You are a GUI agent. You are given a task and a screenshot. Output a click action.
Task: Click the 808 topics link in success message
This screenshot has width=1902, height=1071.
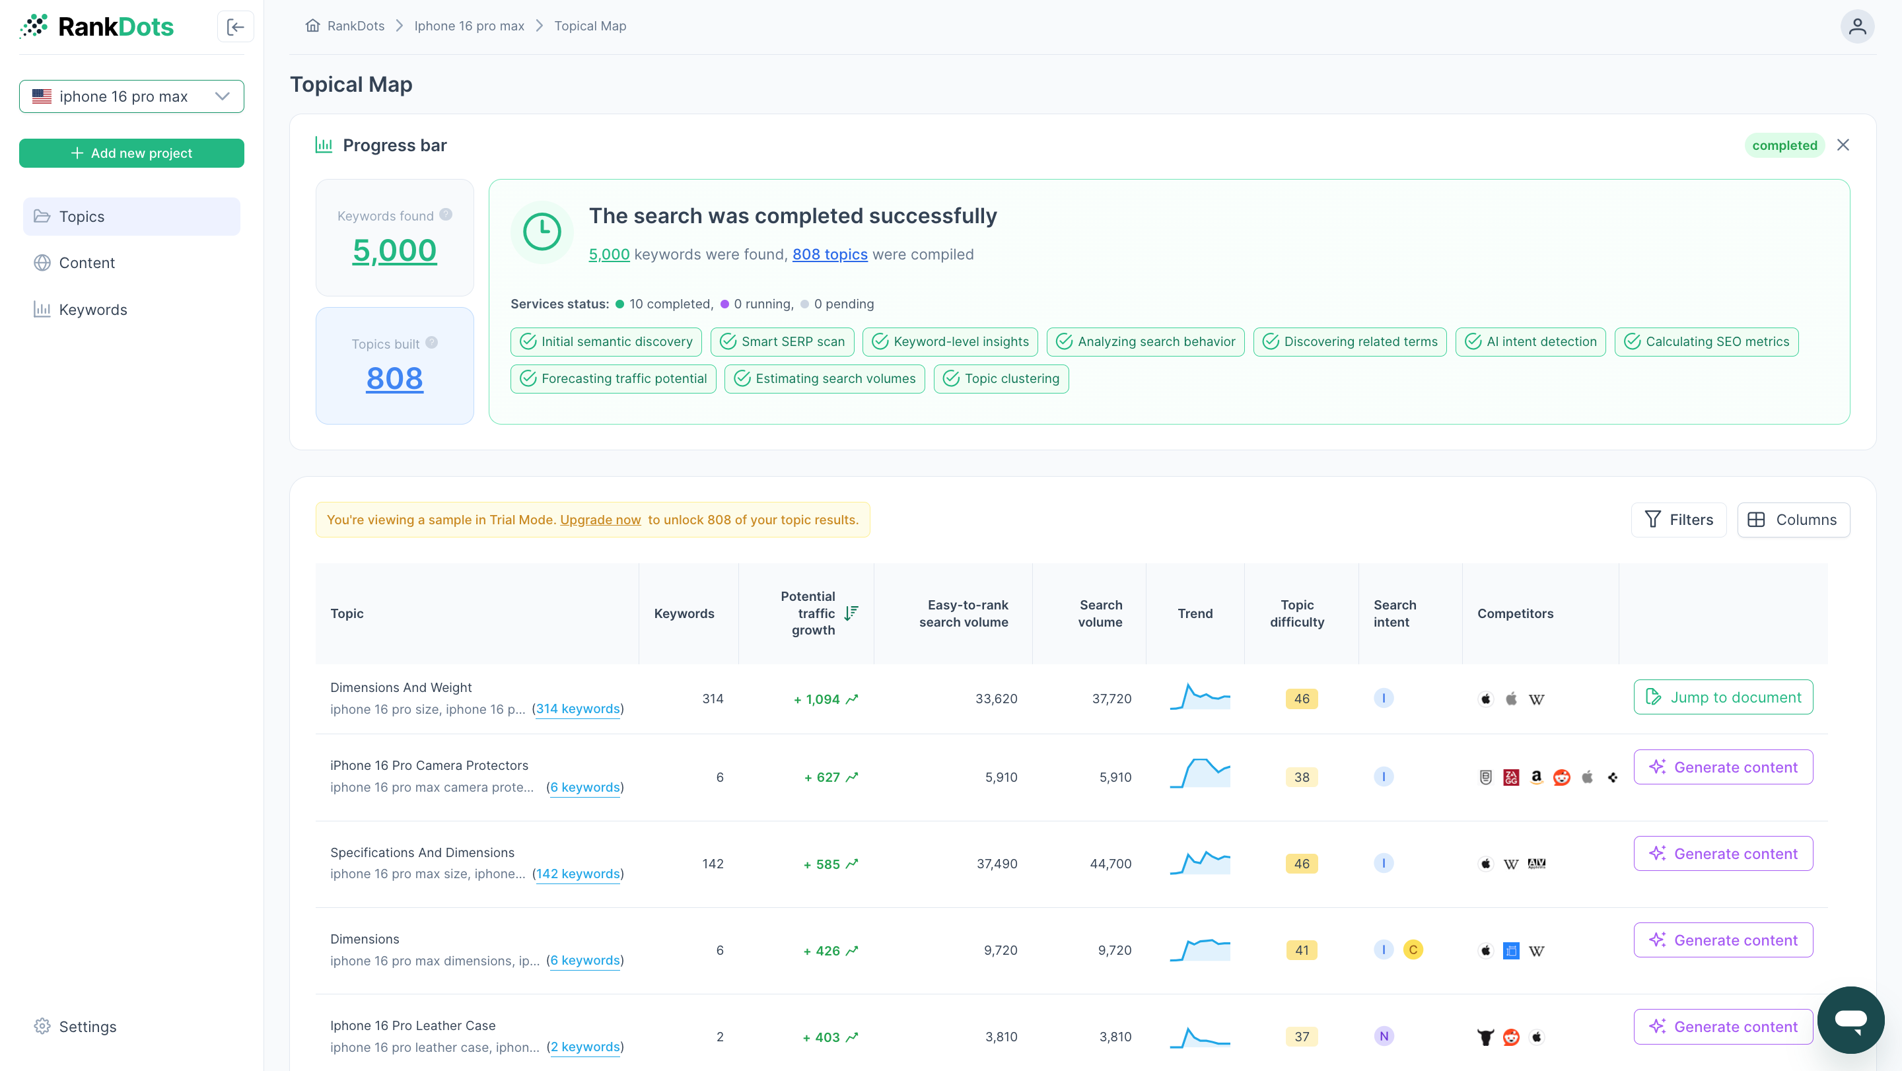pyautogui.click(x=829, y=255)
